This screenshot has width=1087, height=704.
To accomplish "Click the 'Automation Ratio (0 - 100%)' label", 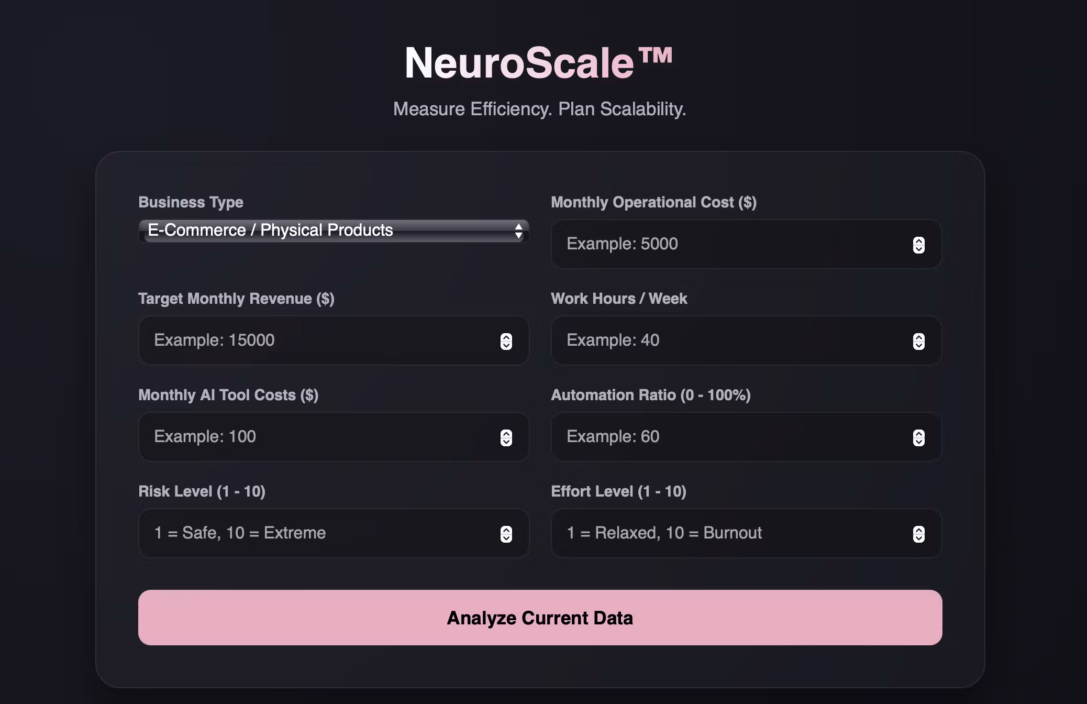I will (x=651, y=395).
